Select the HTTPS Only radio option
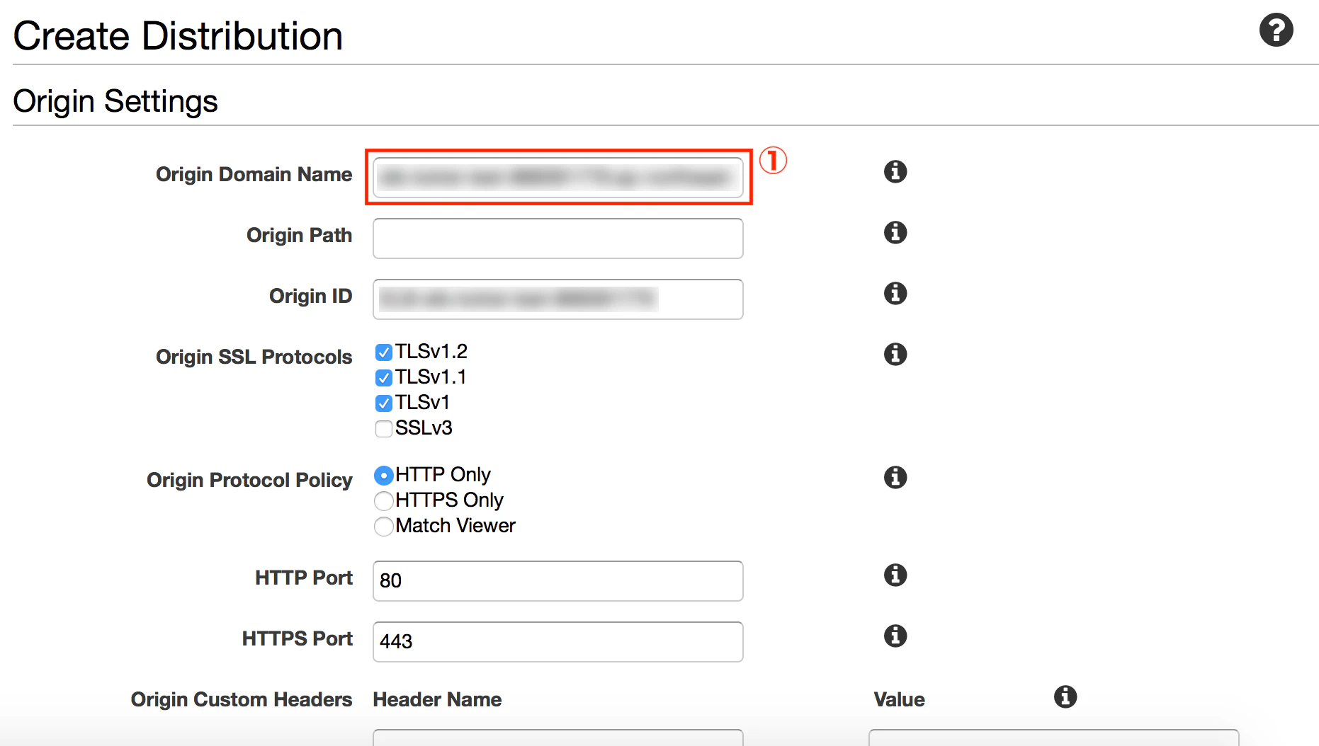1319x746 pixels. tap(383, 501)
